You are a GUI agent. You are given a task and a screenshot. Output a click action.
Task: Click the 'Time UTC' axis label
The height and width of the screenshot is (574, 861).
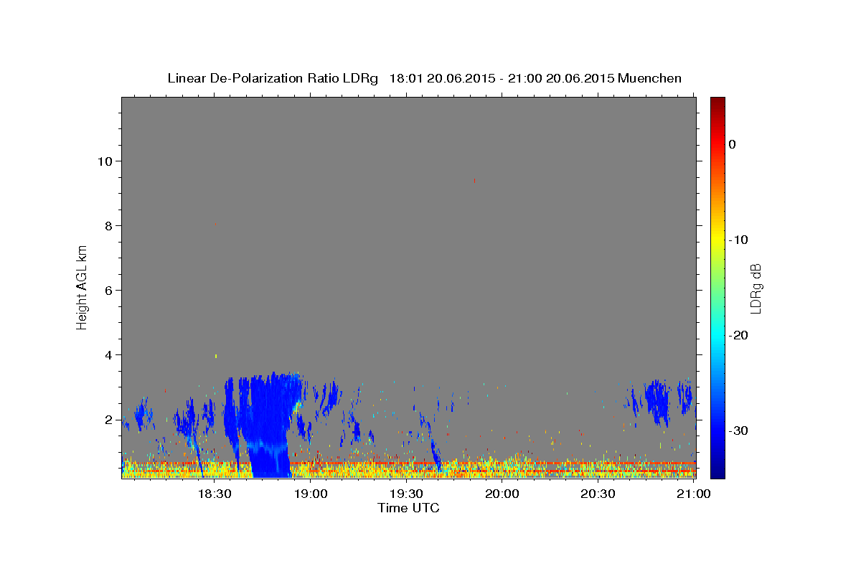[408, 508]
